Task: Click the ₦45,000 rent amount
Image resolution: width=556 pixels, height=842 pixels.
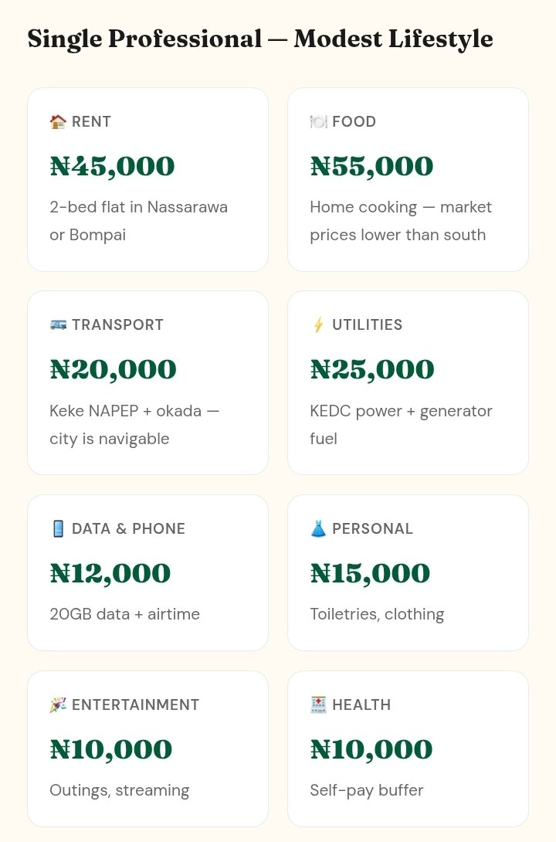Action: 113,166
